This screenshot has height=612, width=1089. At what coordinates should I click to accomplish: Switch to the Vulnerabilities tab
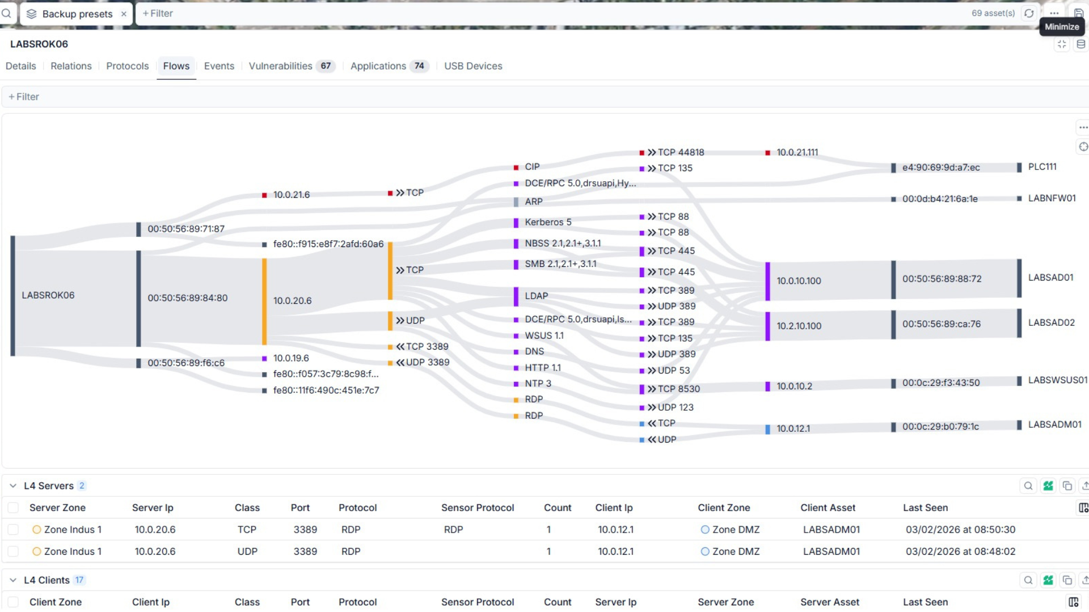pyautogui.click(x=281, y=66)
